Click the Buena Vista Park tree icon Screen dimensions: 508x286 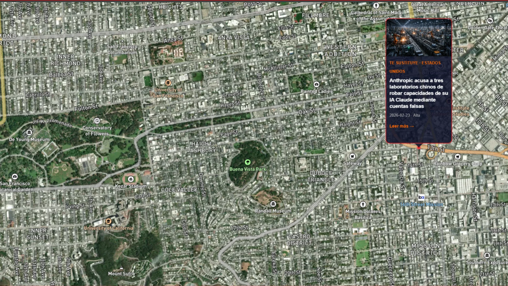pos(247,162)
